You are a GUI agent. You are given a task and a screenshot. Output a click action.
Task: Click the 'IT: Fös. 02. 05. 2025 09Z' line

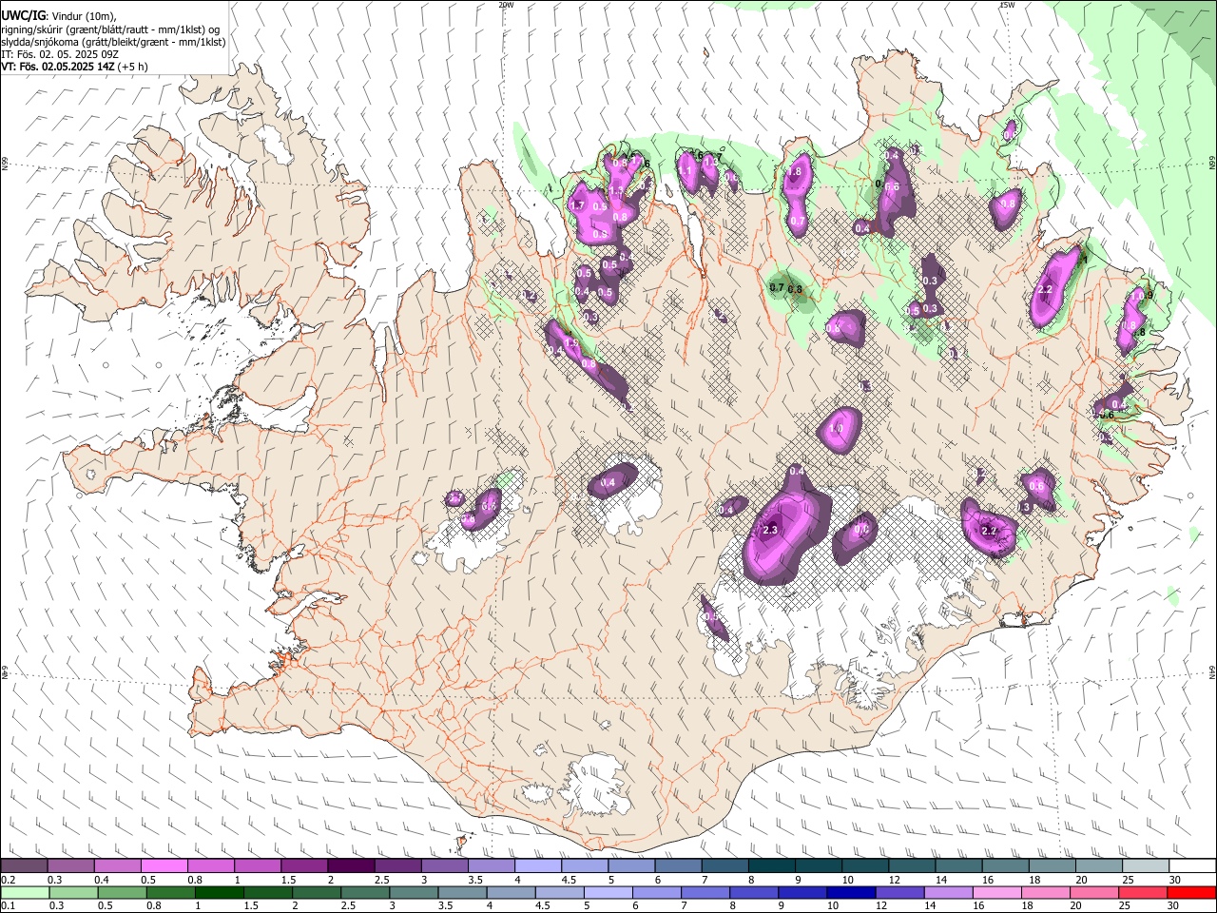[60, 54]
